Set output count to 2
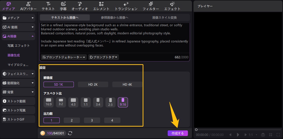Image resolution: width=283 pixels, height=139 pixels. click(72, 120)
